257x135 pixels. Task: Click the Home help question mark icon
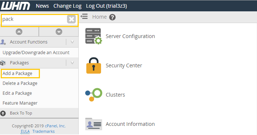pyautogui.click(x=112, y=17)
